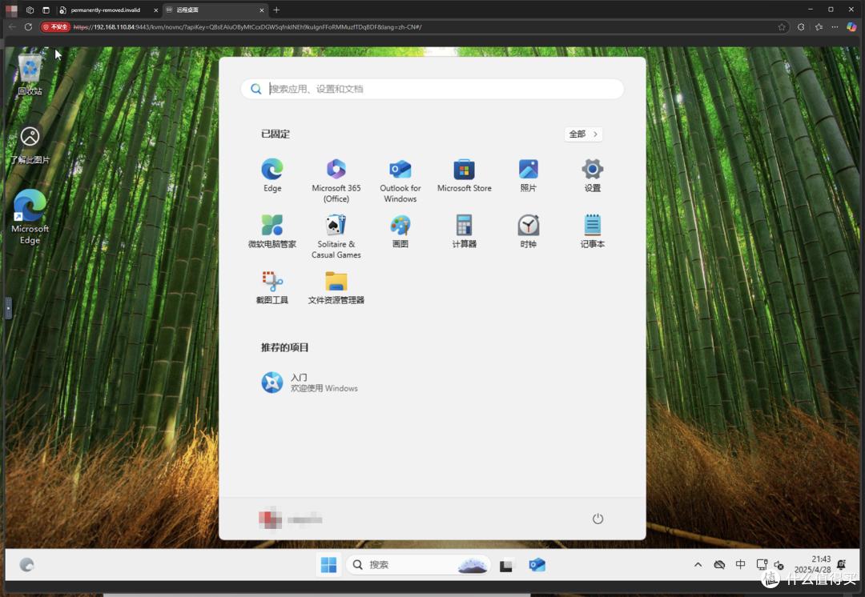Screen dimensions: 865x597
Task: Click the browser back arrow
Action: 12,26
